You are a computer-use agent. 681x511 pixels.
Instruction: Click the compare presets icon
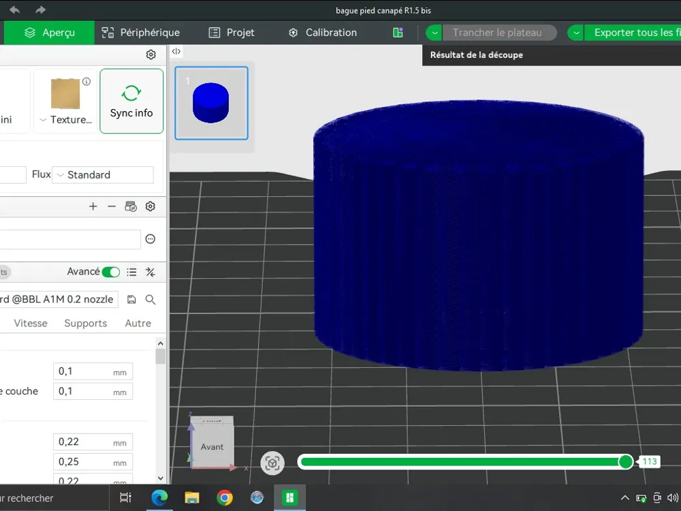tap(151, 272)
